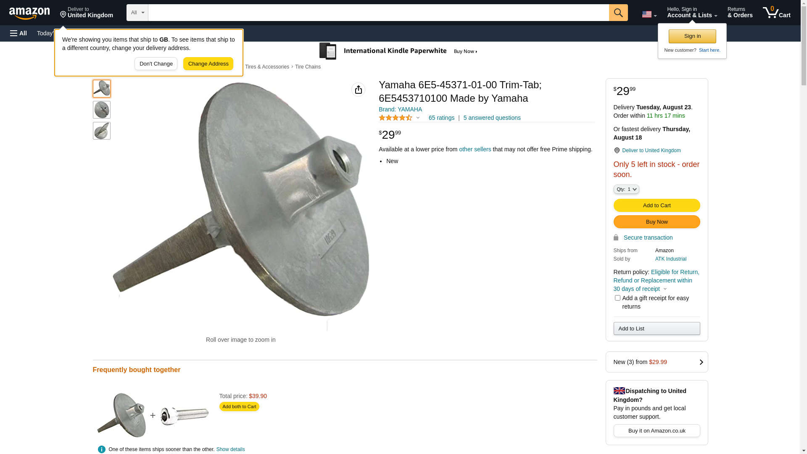
Task: Click into the search text field
Action: (378, 13)
